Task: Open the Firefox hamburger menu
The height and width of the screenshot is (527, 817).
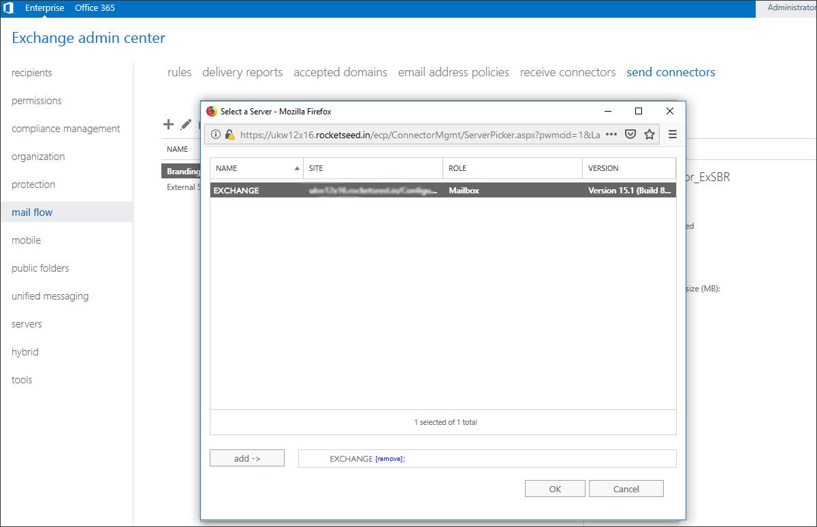Action: coord(673,135)
